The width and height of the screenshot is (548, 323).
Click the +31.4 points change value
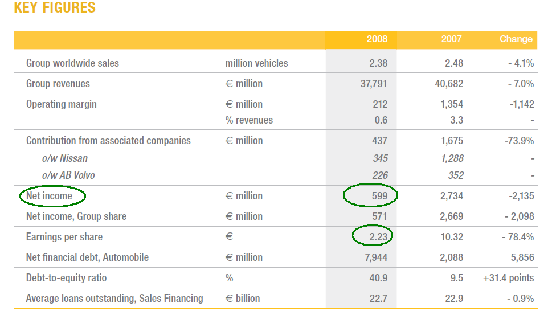click(x=509, y=278)
